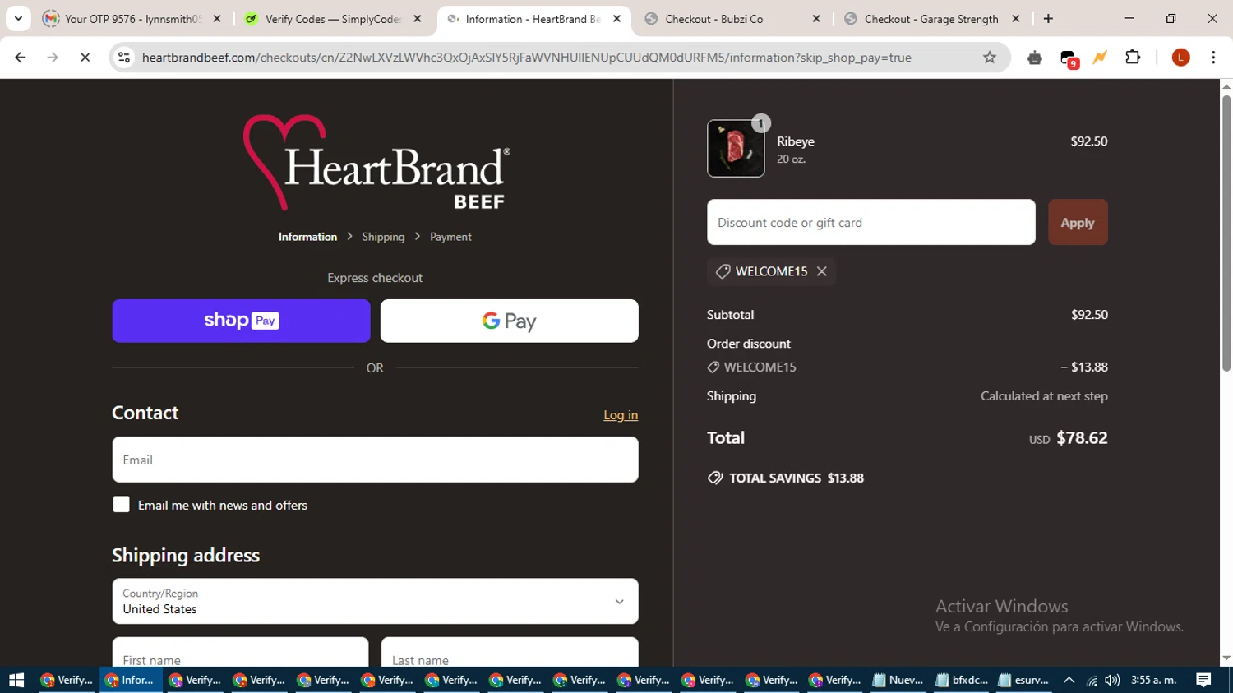Click the HeartBrand Beef logo
This screenshot has width=1233, height=693.
tap(376, 163)
